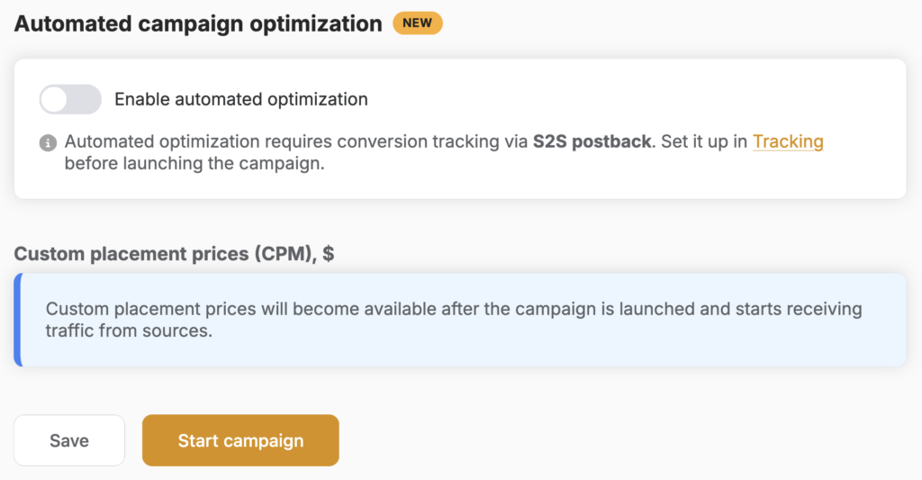Click the gray info icon beside the notice
This screenshot has height=480, width=922.
(x=49, y=142)
